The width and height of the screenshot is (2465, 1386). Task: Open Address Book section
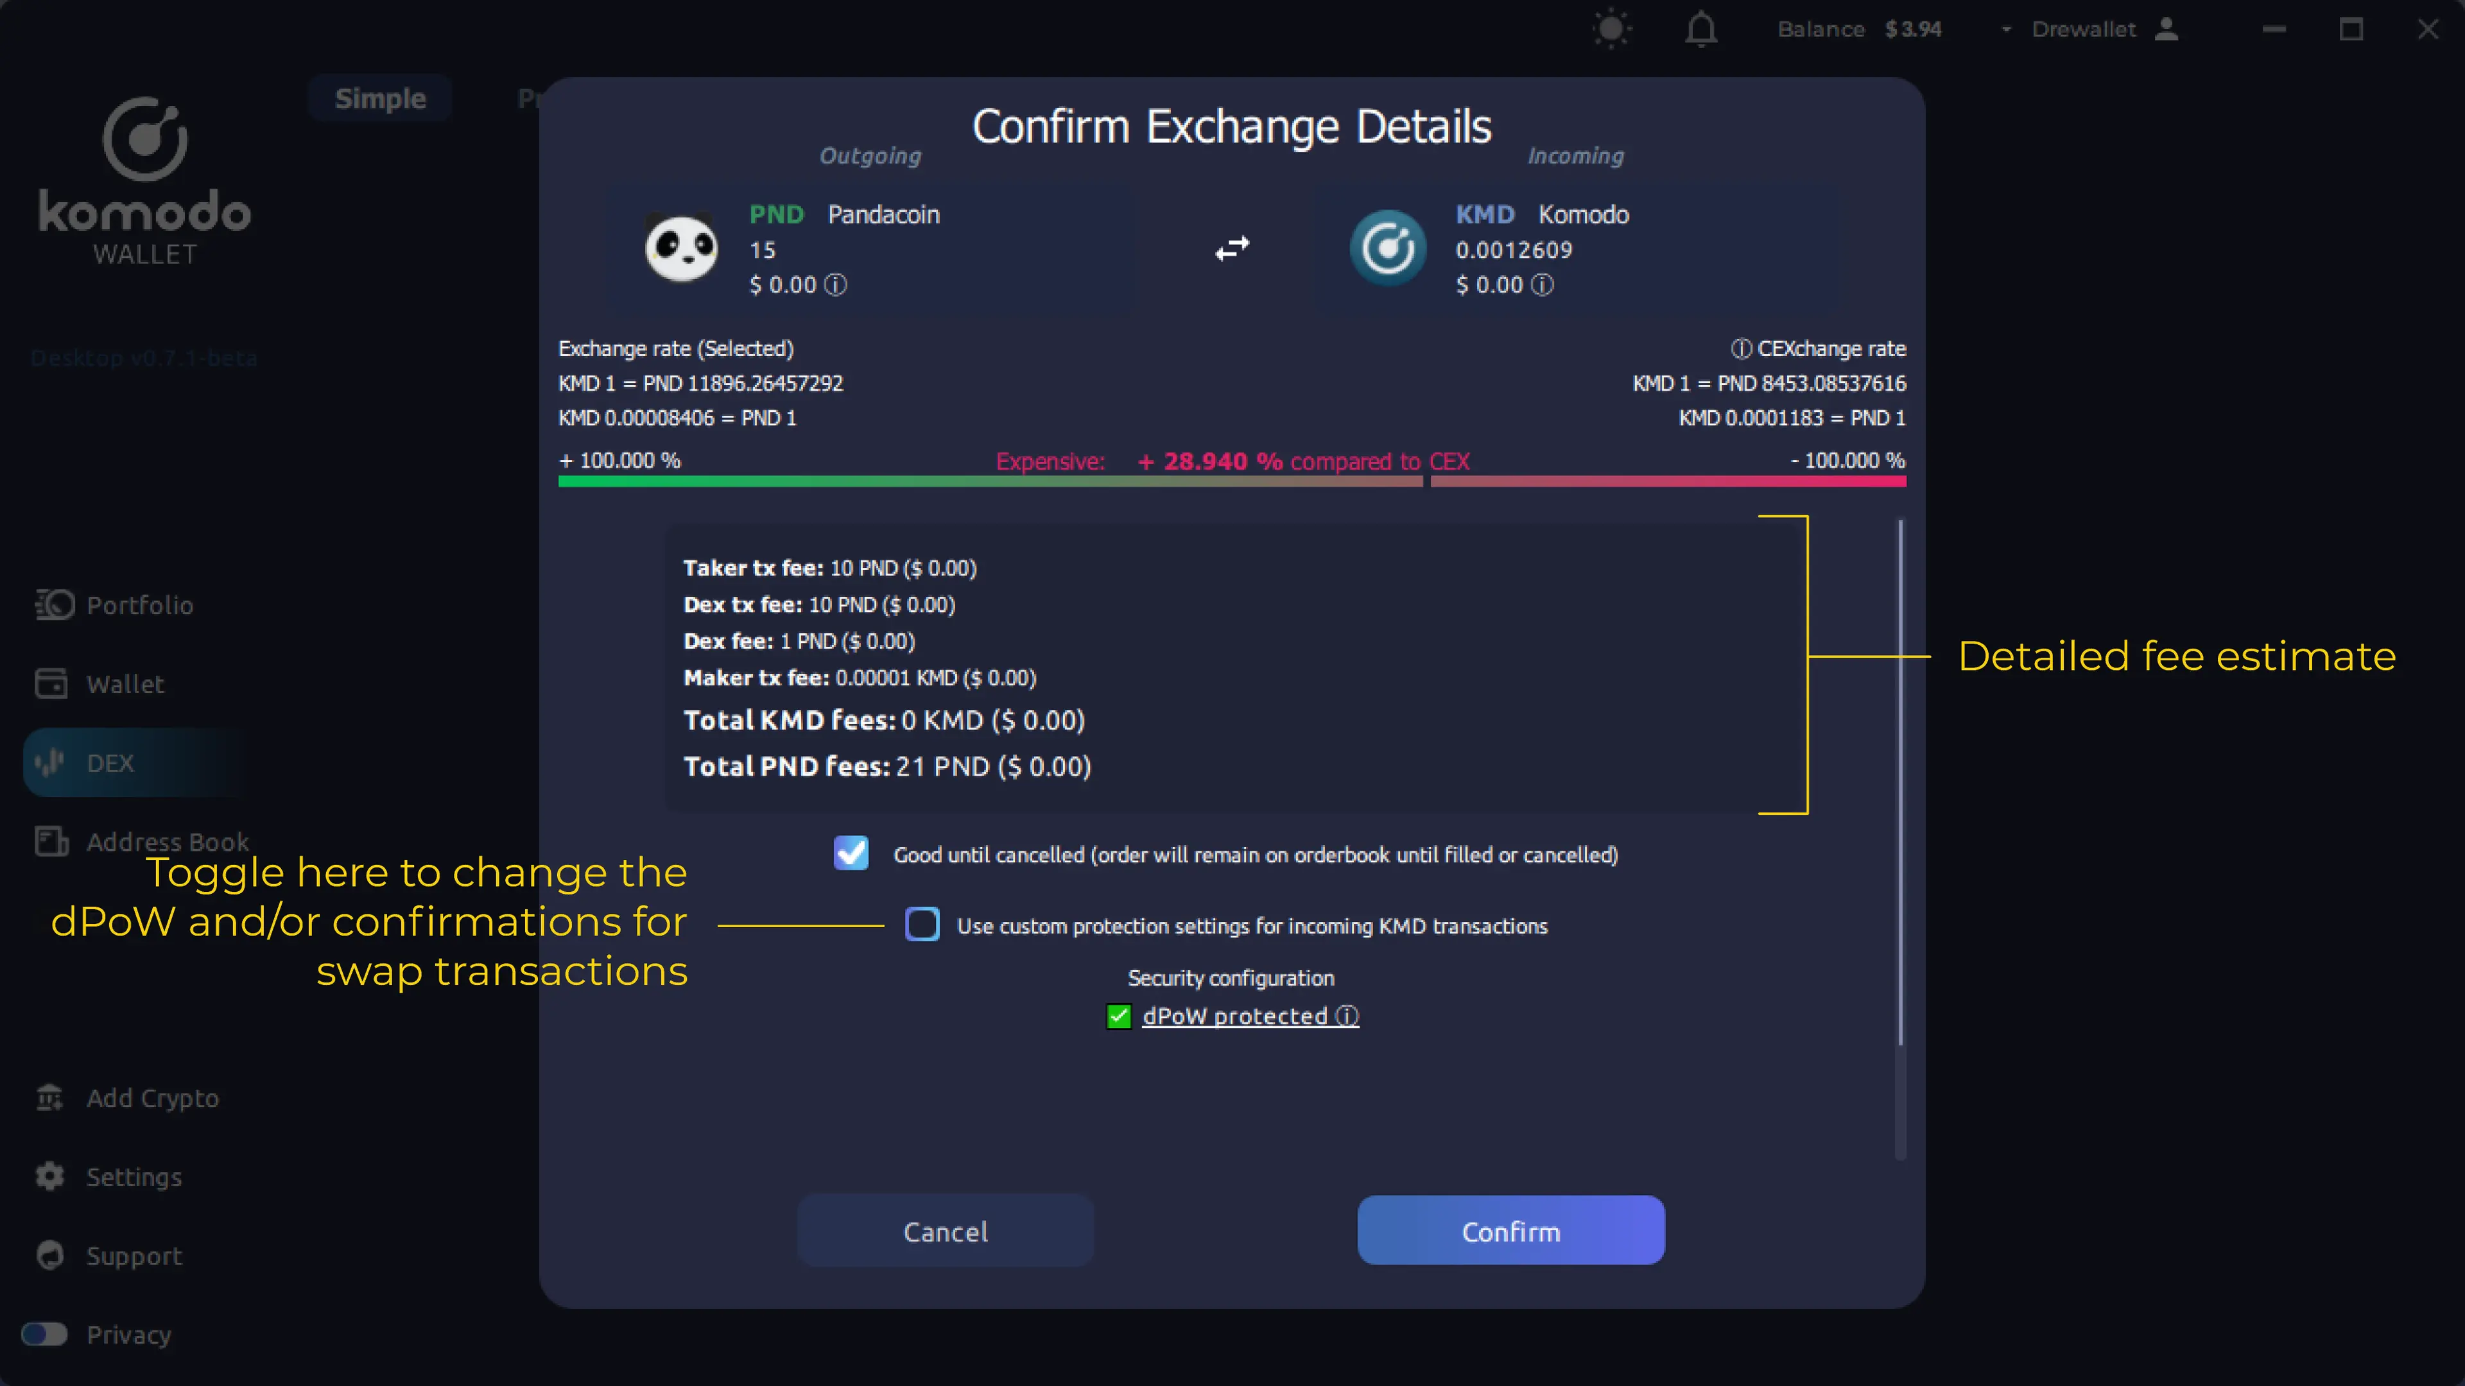point(168,841)
